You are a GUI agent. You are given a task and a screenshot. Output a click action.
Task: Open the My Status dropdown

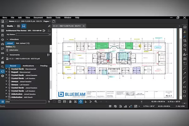pos(50,34)
